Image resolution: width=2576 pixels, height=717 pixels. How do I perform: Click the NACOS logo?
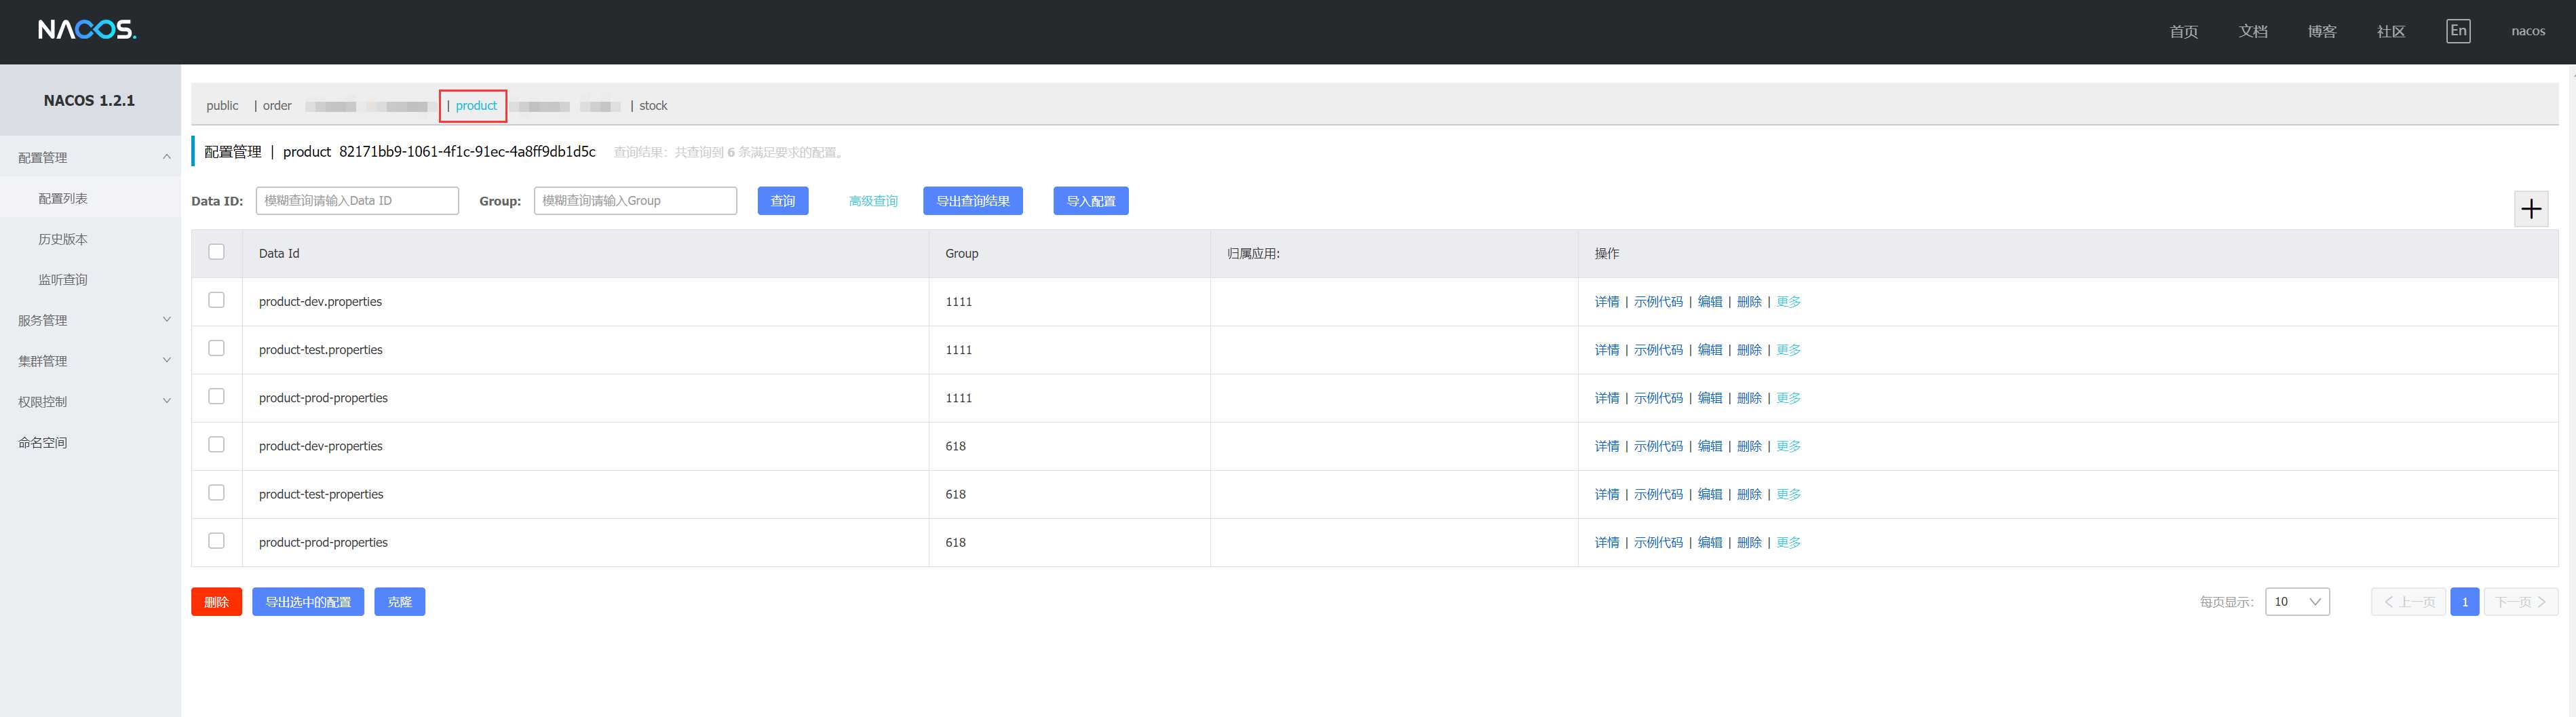point(87,30)
